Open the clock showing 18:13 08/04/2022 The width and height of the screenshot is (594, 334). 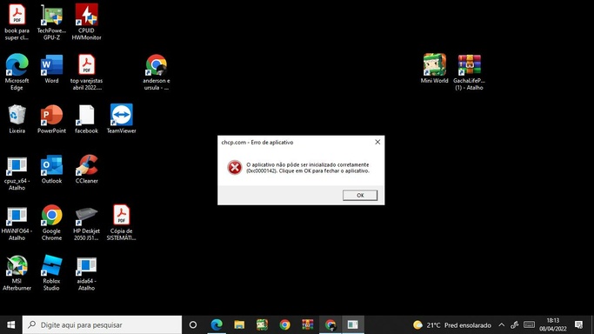point(553,325)
